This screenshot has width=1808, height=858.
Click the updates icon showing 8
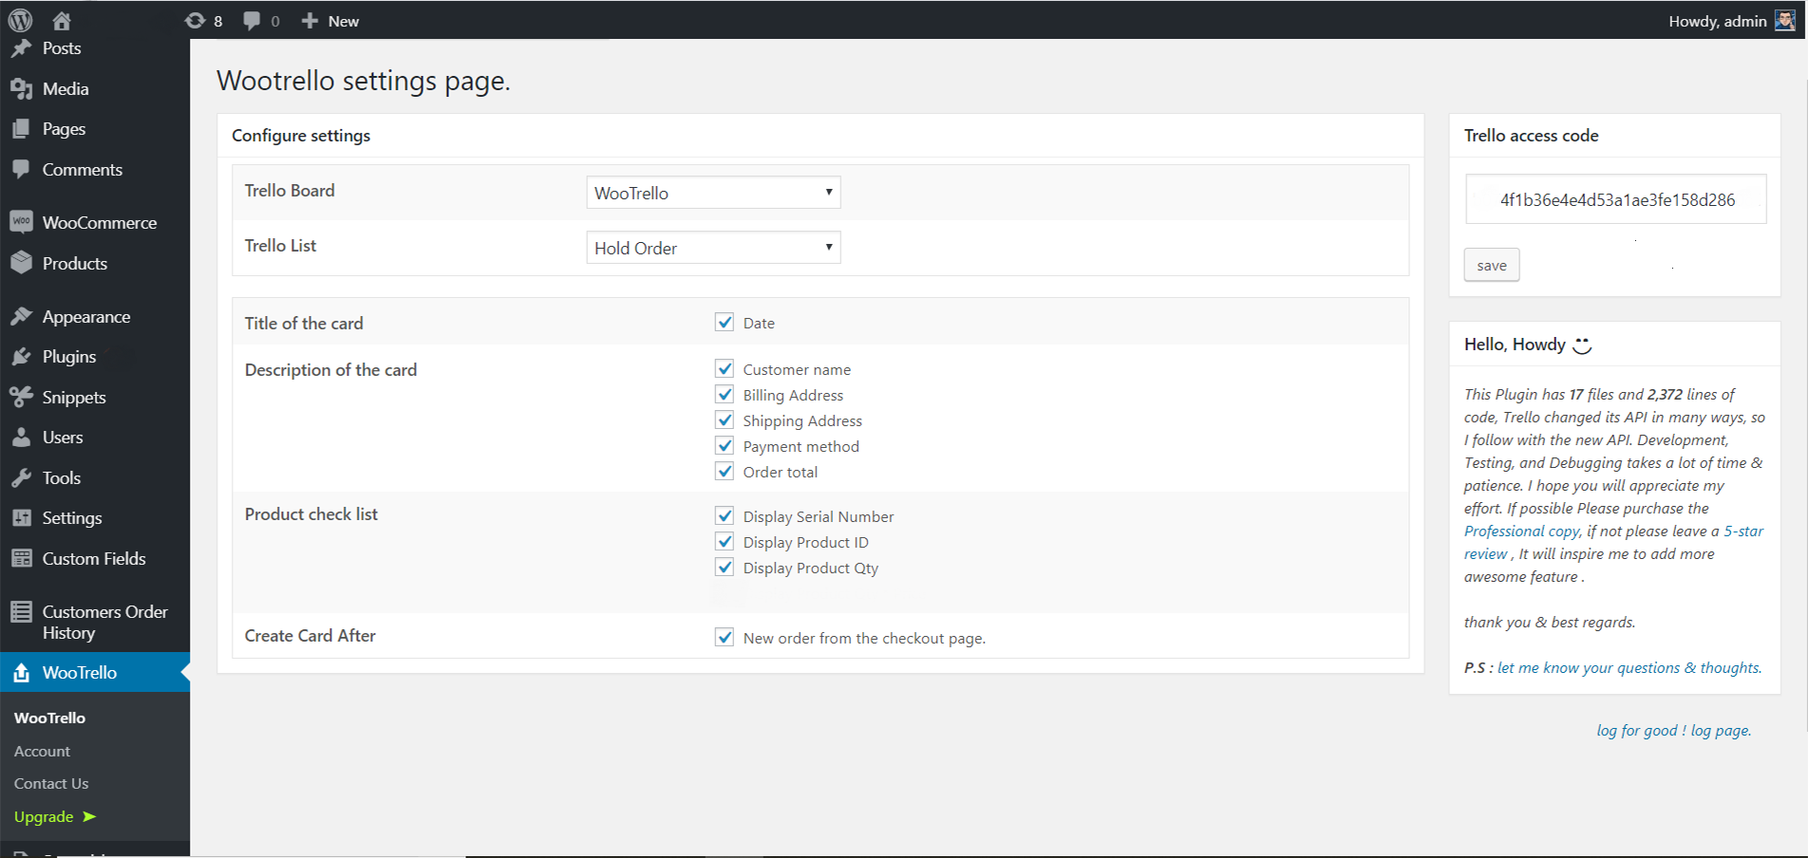195,21
